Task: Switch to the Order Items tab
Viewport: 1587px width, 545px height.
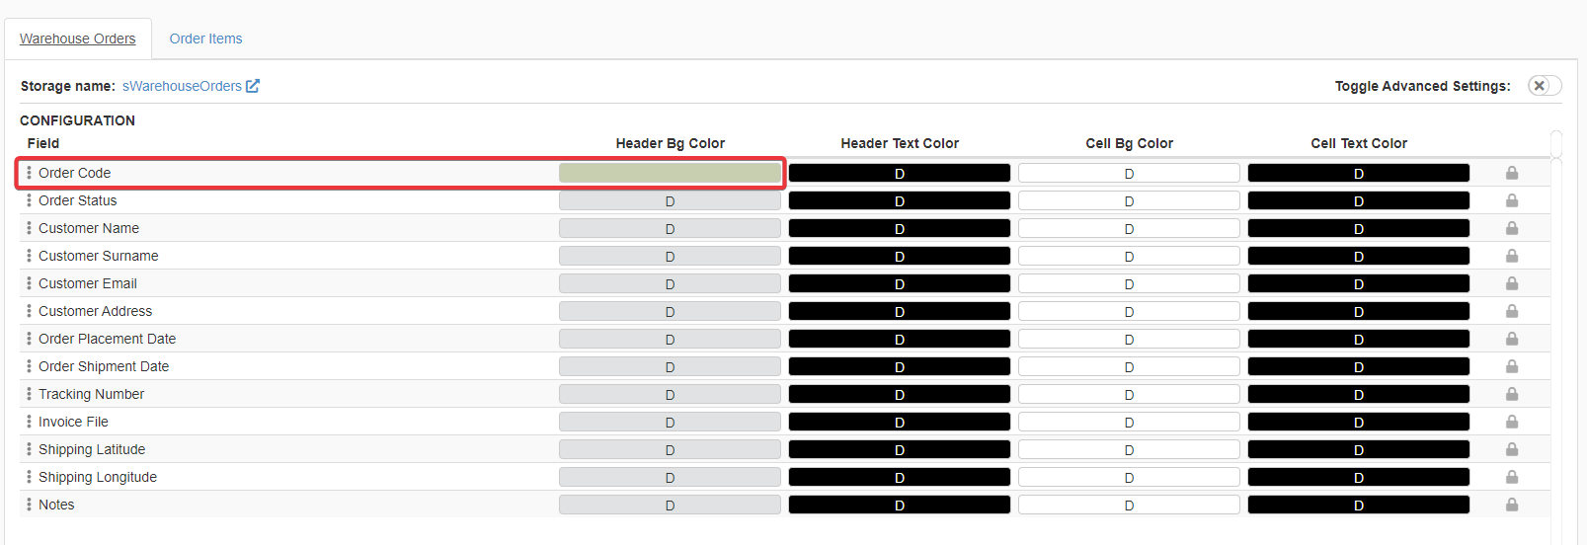Action: pos(205,39)
